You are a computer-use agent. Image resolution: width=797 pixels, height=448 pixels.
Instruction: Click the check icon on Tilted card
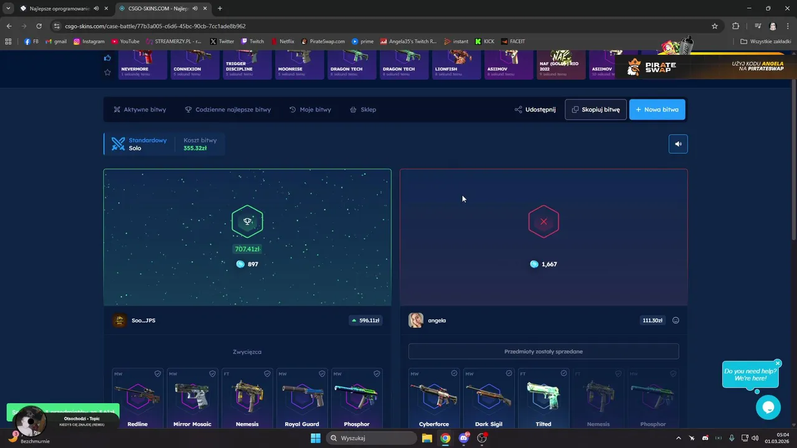point(564,373)
